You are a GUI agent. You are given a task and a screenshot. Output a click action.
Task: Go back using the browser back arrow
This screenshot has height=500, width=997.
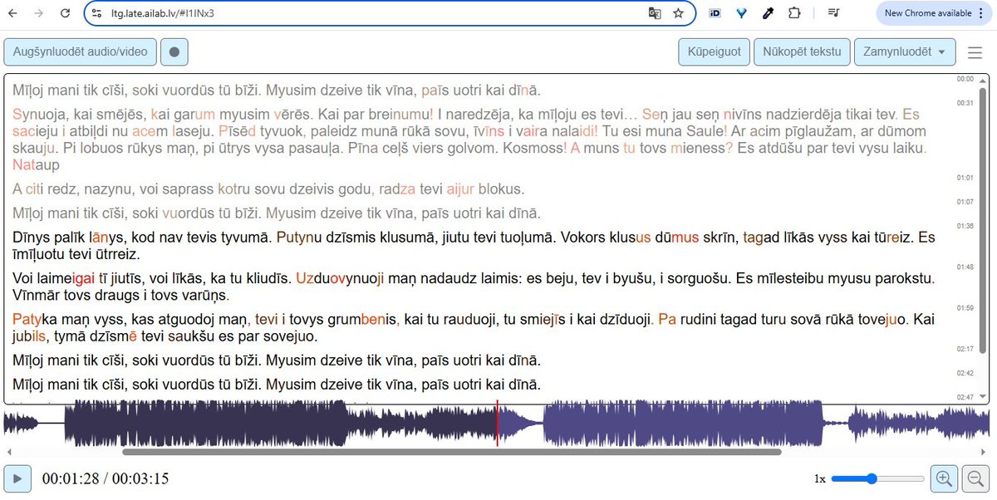coord(14,13)
